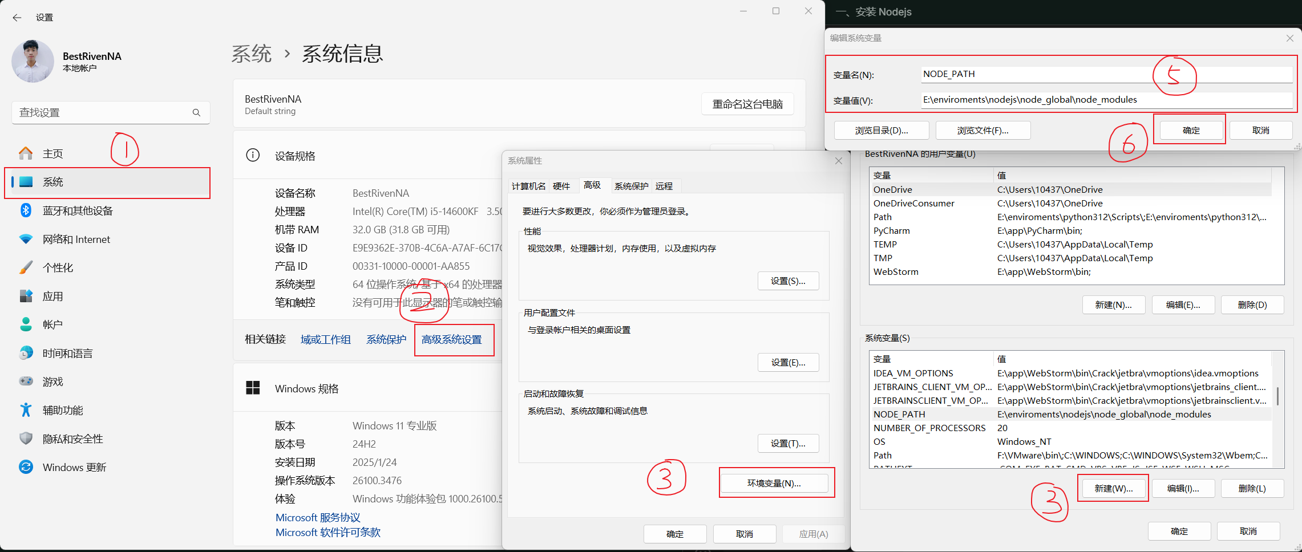1302x552 pixels.
Task: Open the 应用 settings icon
Action: 26,295
